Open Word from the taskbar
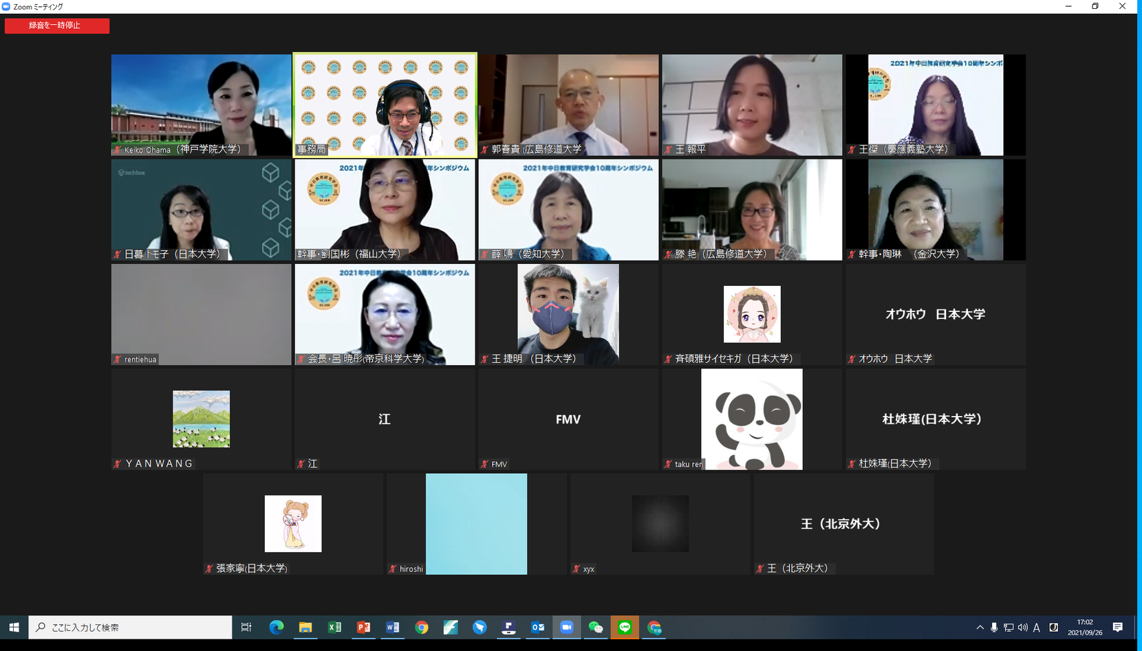The width and height of the screenshot is (1142, 651). [393, 627]
